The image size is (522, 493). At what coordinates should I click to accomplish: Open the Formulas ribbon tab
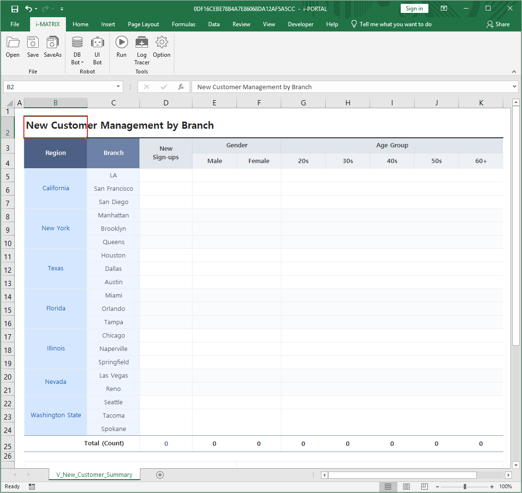[183, 24]
